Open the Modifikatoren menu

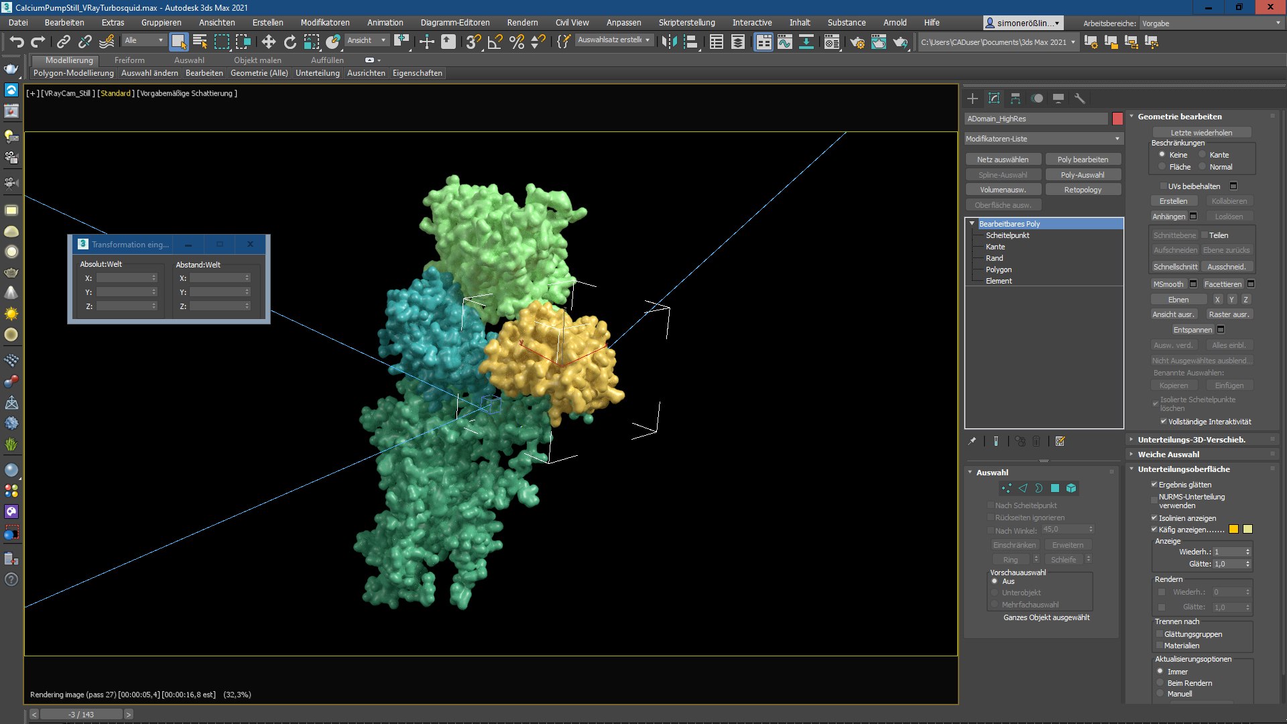click(x=325, y=22)
